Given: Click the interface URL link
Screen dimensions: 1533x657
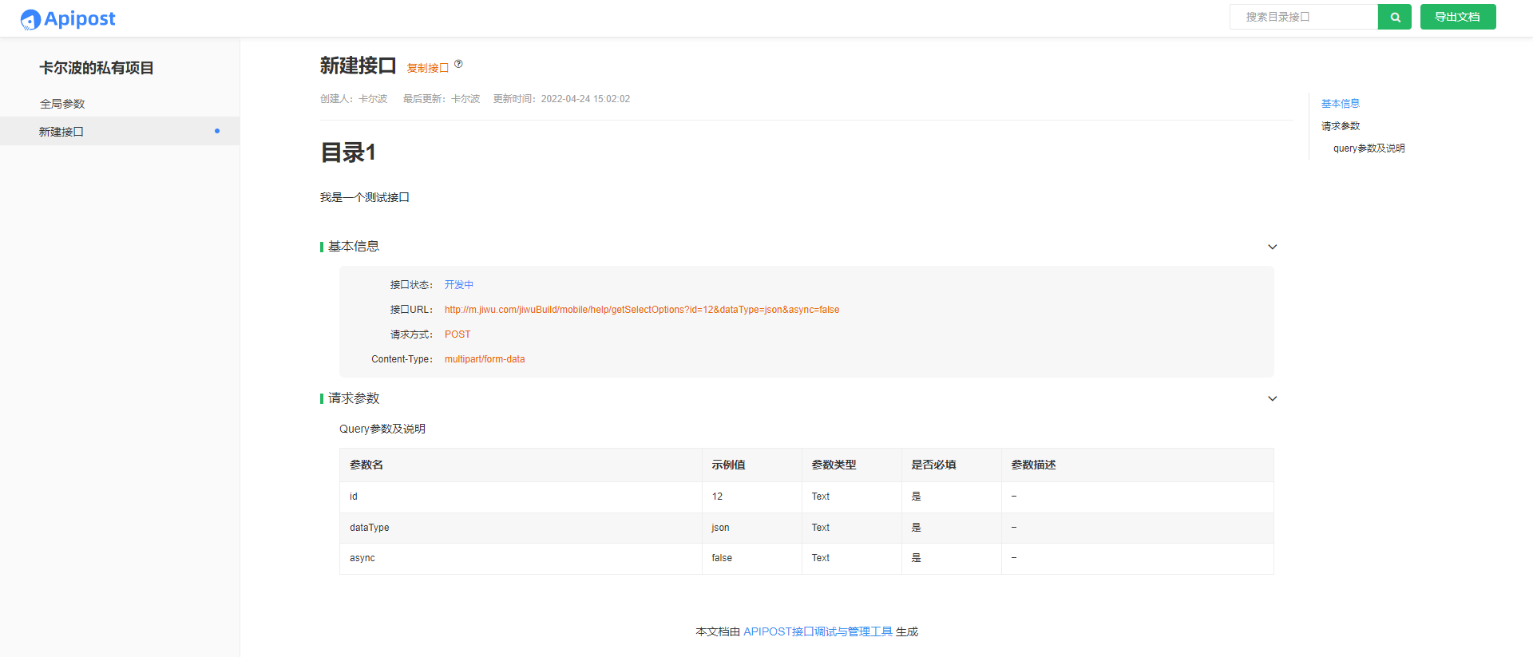Looking at the screenshot, I should pyautogui.click(x=642, y=310).
